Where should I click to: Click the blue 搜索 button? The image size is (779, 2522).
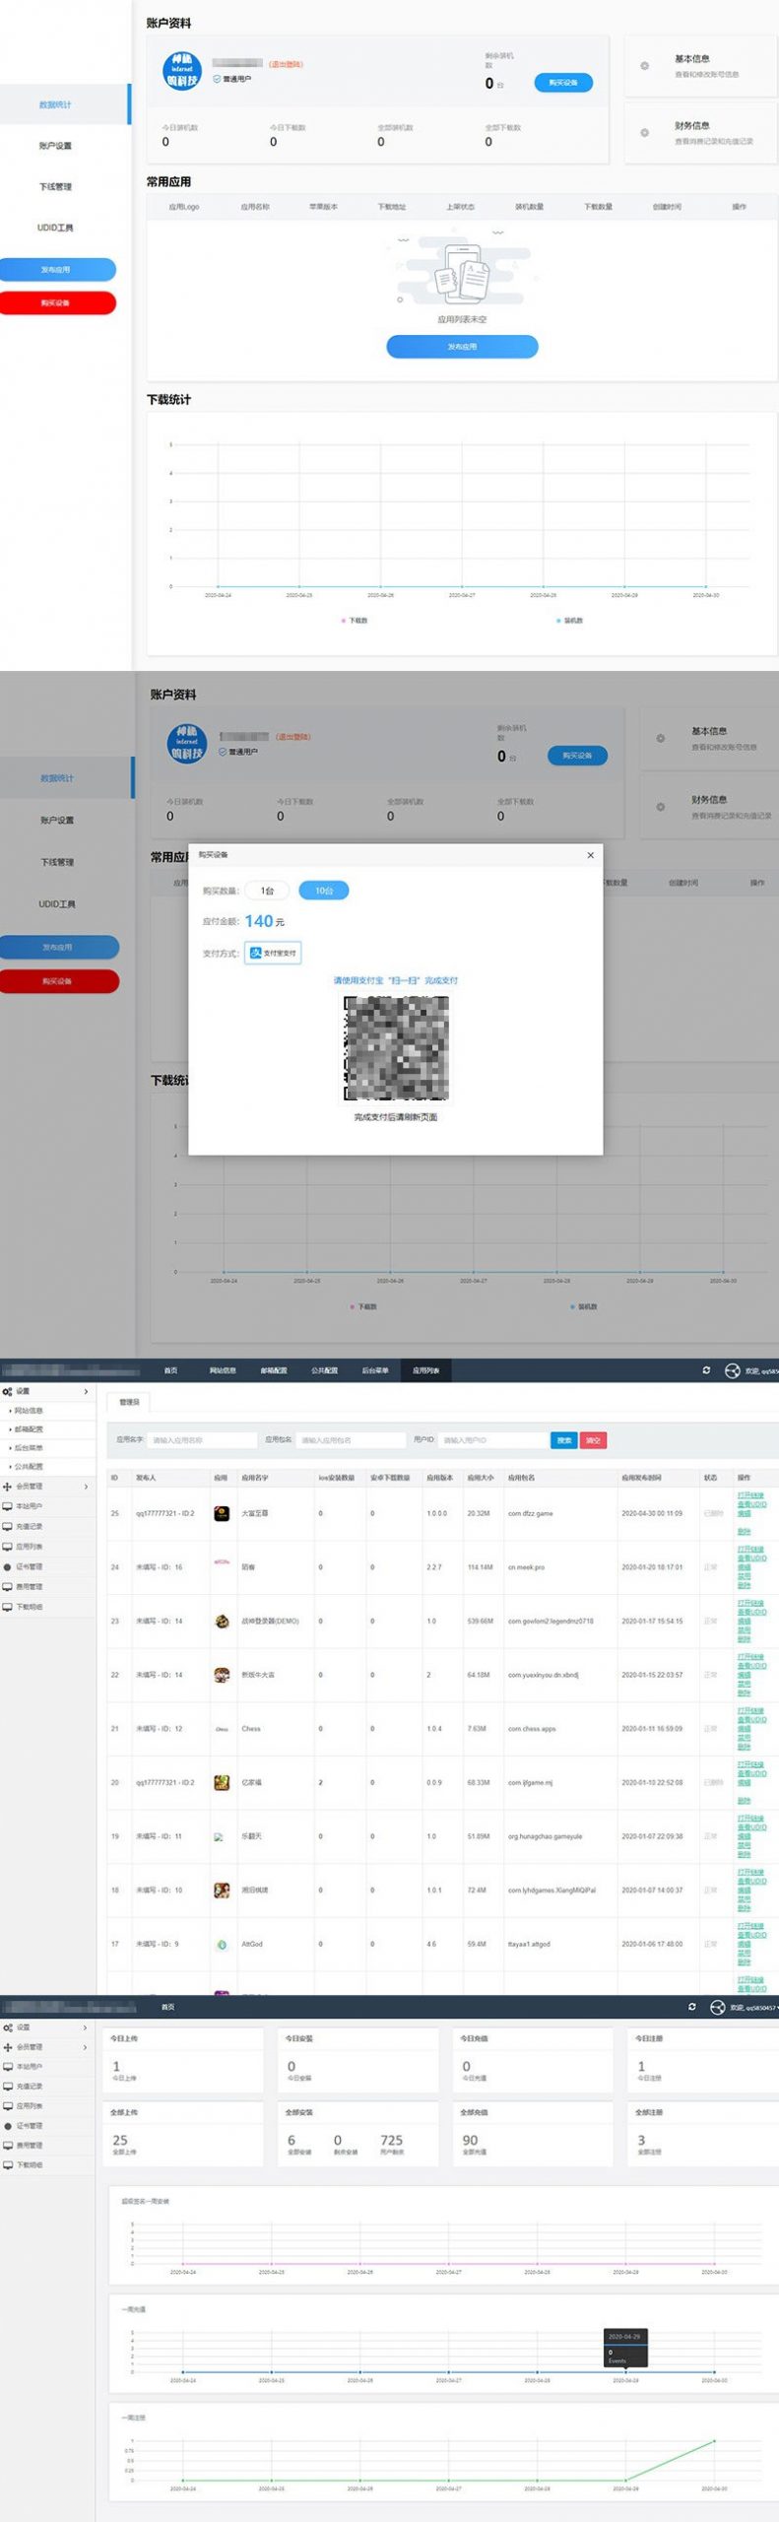pos(564,1440)
